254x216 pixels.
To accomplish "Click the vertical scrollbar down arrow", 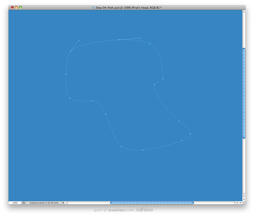I will tap(244, 200).
